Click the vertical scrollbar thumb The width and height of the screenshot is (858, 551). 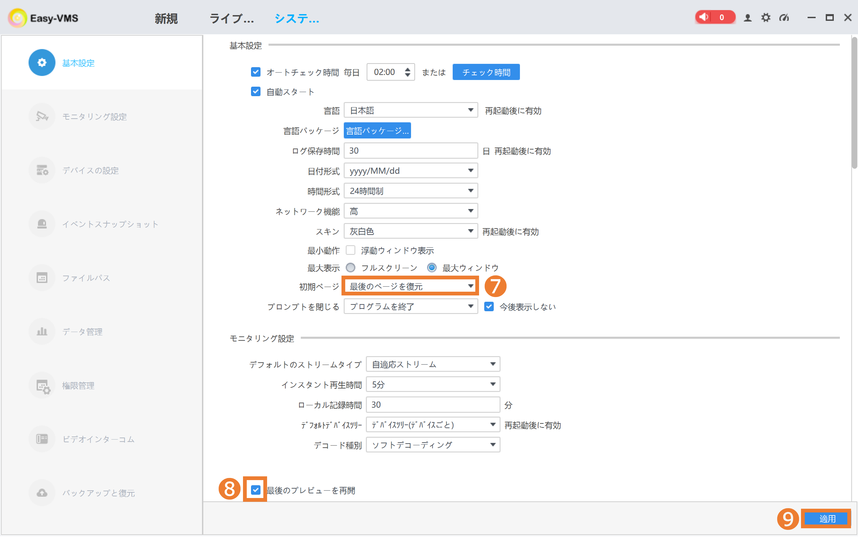tap(854, 103)
